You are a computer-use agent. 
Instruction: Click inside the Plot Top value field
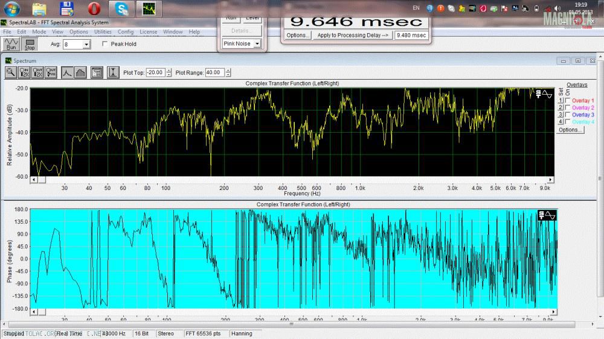(156, 72)
